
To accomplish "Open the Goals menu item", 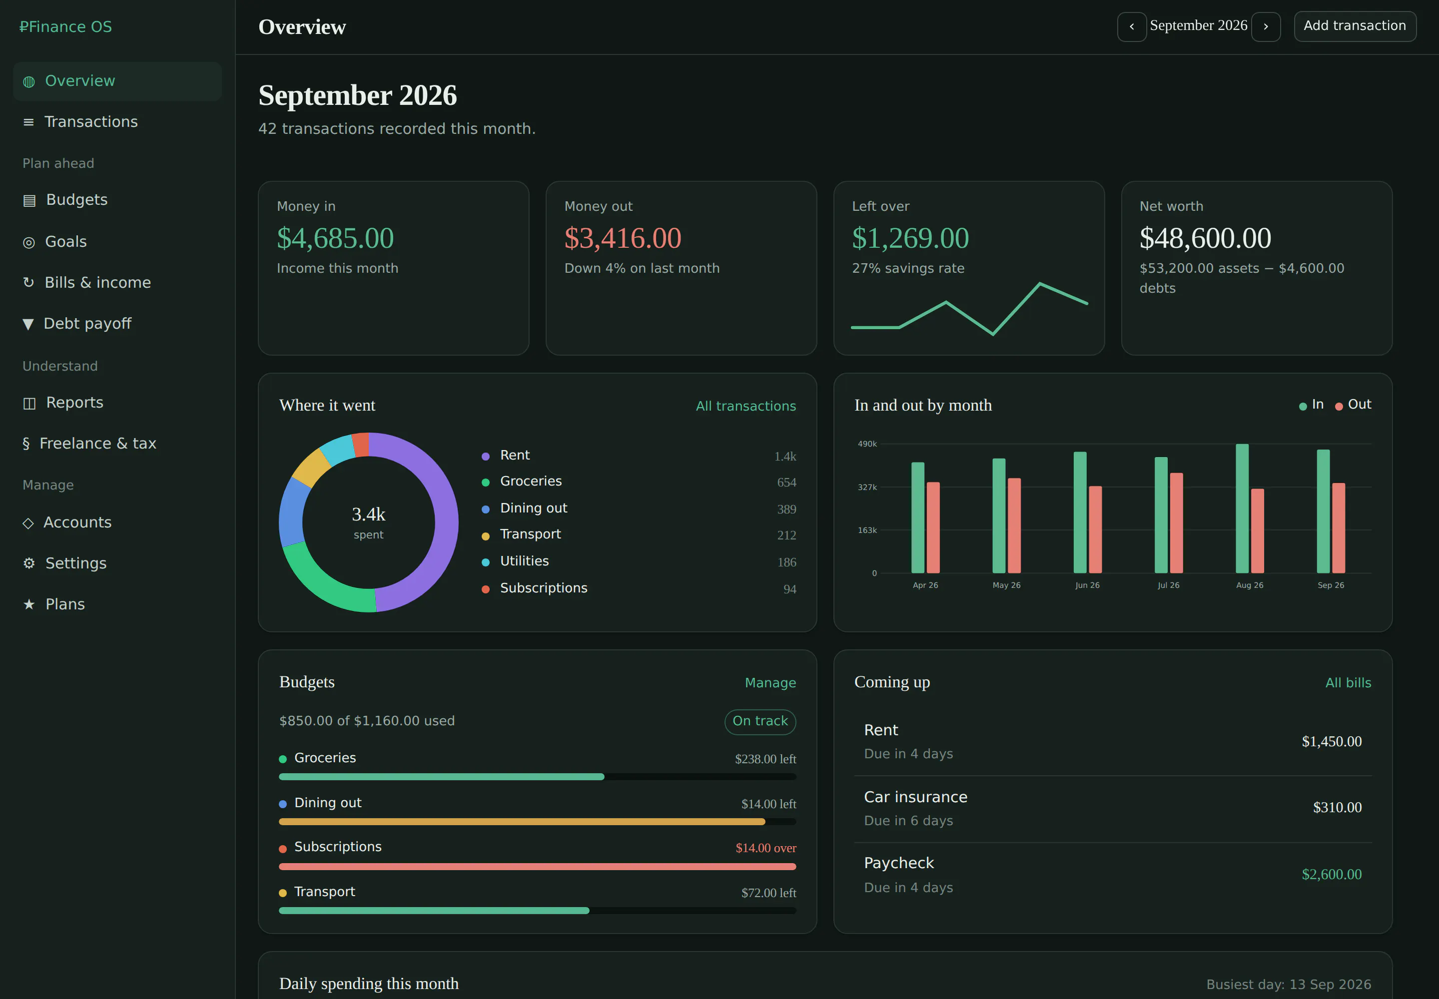I will coord(117,242).
